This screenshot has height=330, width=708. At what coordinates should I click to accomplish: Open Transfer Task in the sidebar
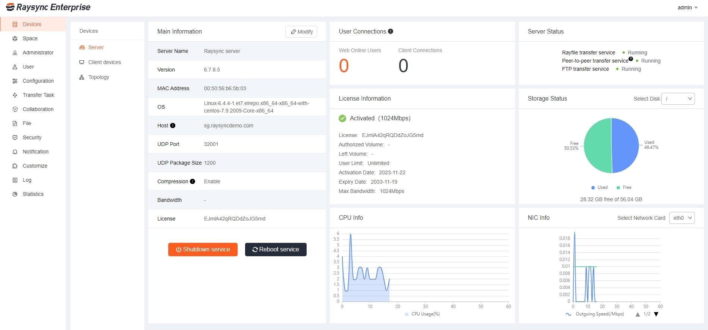click(x=38, y=95)
